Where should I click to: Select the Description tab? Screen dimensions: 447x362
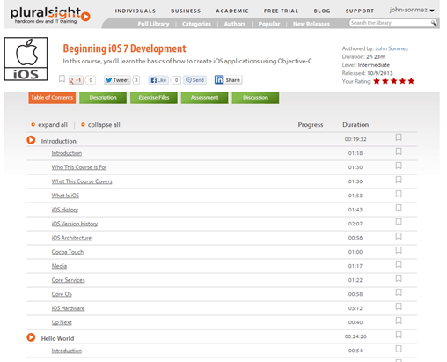103,98
